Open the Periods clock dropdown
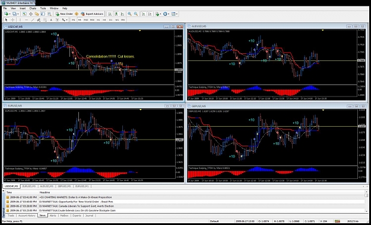 pos(166,14)
